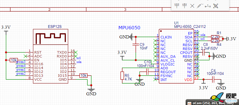This screenshot has height=105, width=239.
Task: Click the pwm1 net label
Action: point(21,70)
